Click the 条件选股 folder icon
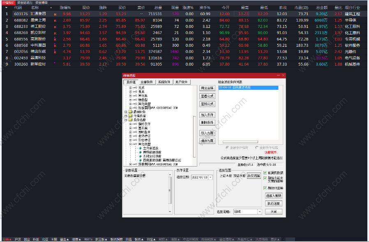The height and width of the screenshot is (242, 369). (x=130, y=120)
